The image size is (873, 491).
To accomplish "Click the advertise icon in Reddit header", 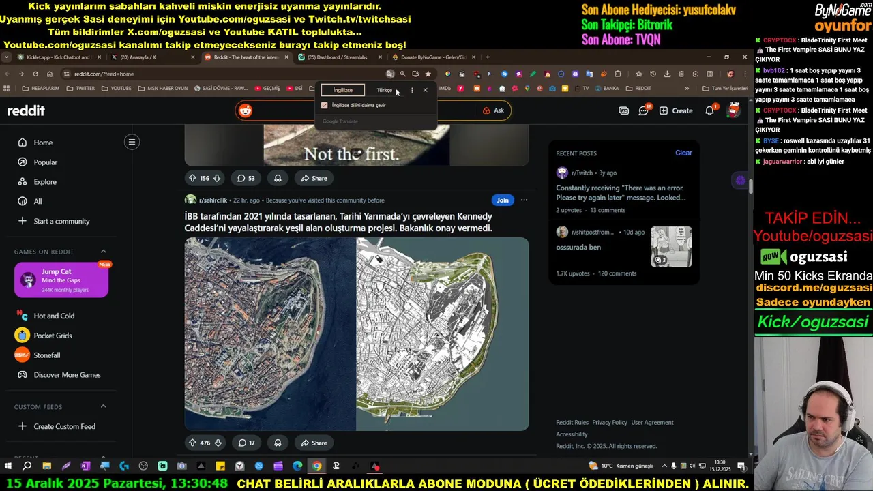I will coord(623,110).
